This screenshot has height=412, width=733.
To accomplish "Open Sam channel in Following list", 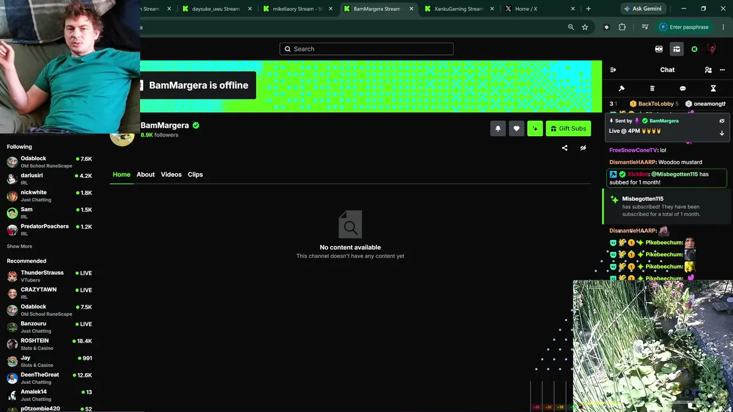I will [49, 213].
